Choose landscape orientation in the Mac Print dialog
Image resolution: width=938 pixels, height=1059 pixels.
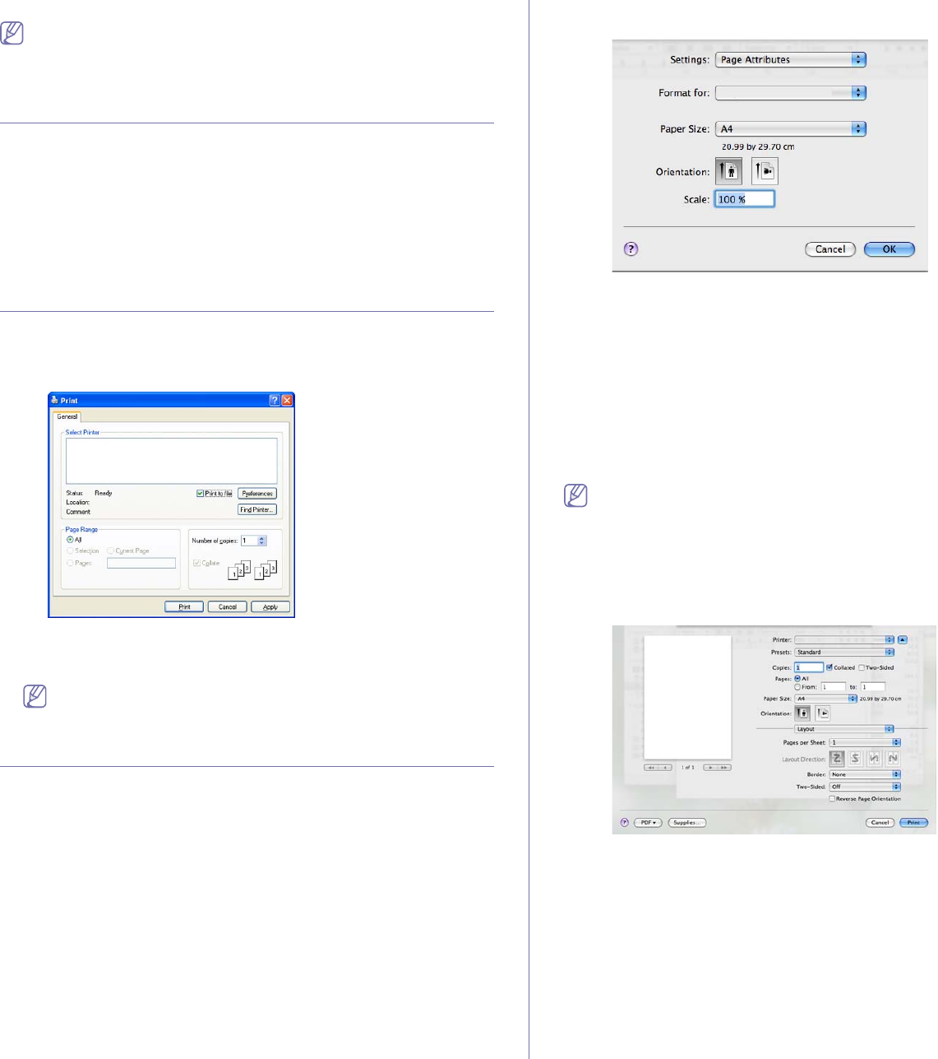[823, 713]
